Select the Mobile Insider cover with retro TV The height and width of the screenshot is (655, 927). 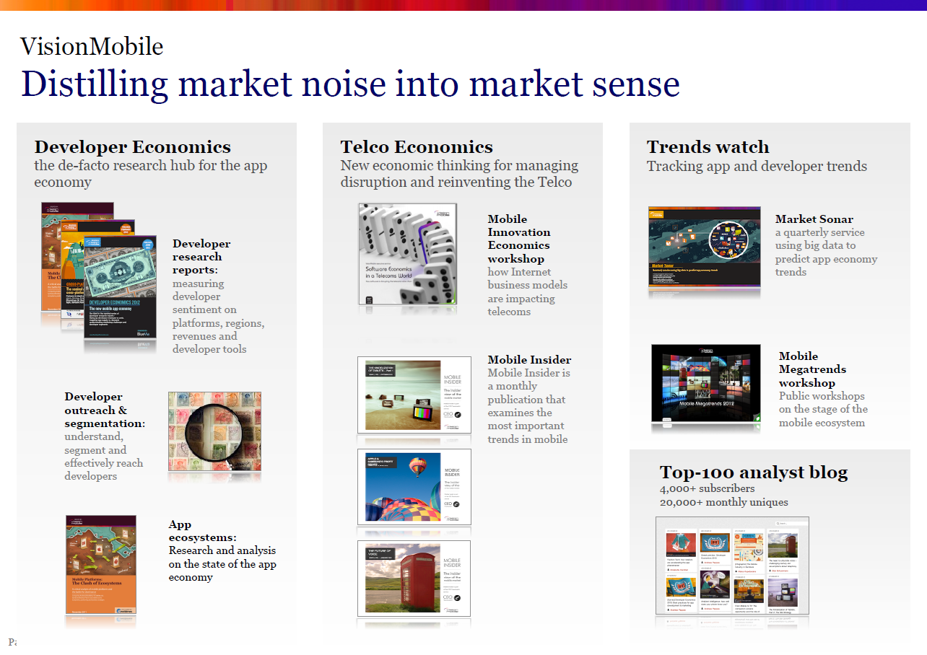(x=414, y=395)
